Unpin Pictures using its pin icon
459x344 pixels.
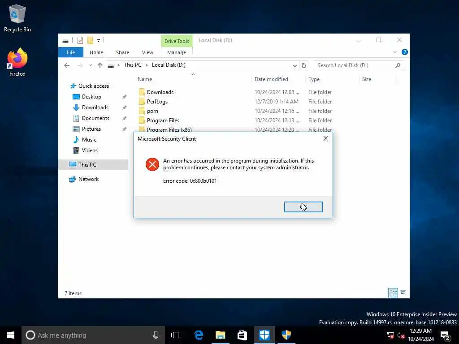pos(124,129)
